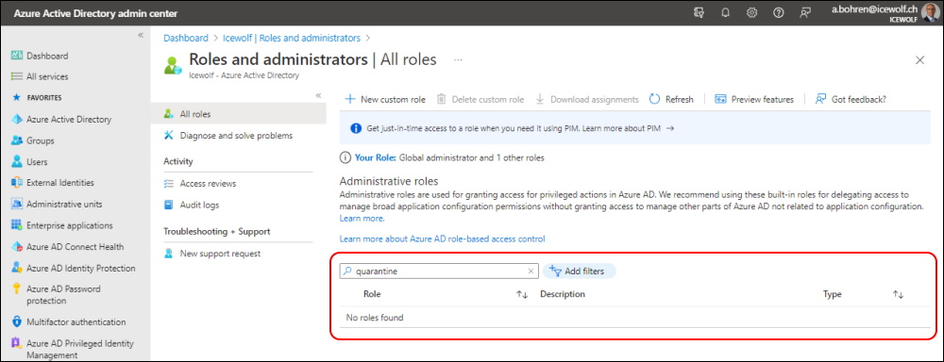The height and width of the screenshot is (362, 944).
Task: Click Learn more link under Administrative roles
Action: click(x=362, y=219)
